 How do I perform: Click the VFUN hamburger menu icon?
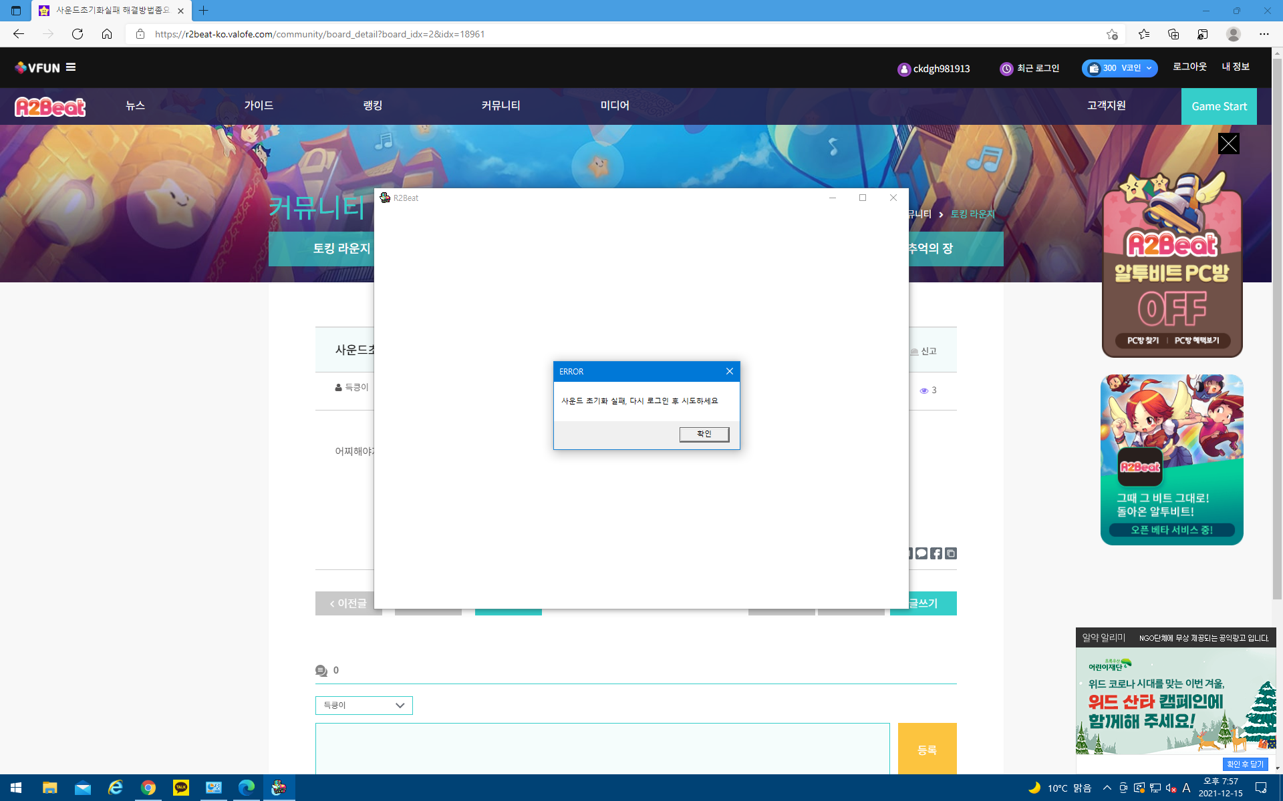pos(71,67)
